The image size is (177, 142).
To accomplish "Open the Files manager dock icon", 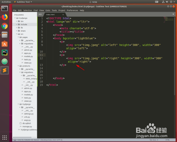I will pyautogui.click(x=5, y=35).
